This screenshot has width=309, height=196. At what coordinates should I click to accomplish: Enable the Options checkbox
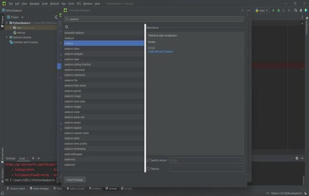click(148, 169)
